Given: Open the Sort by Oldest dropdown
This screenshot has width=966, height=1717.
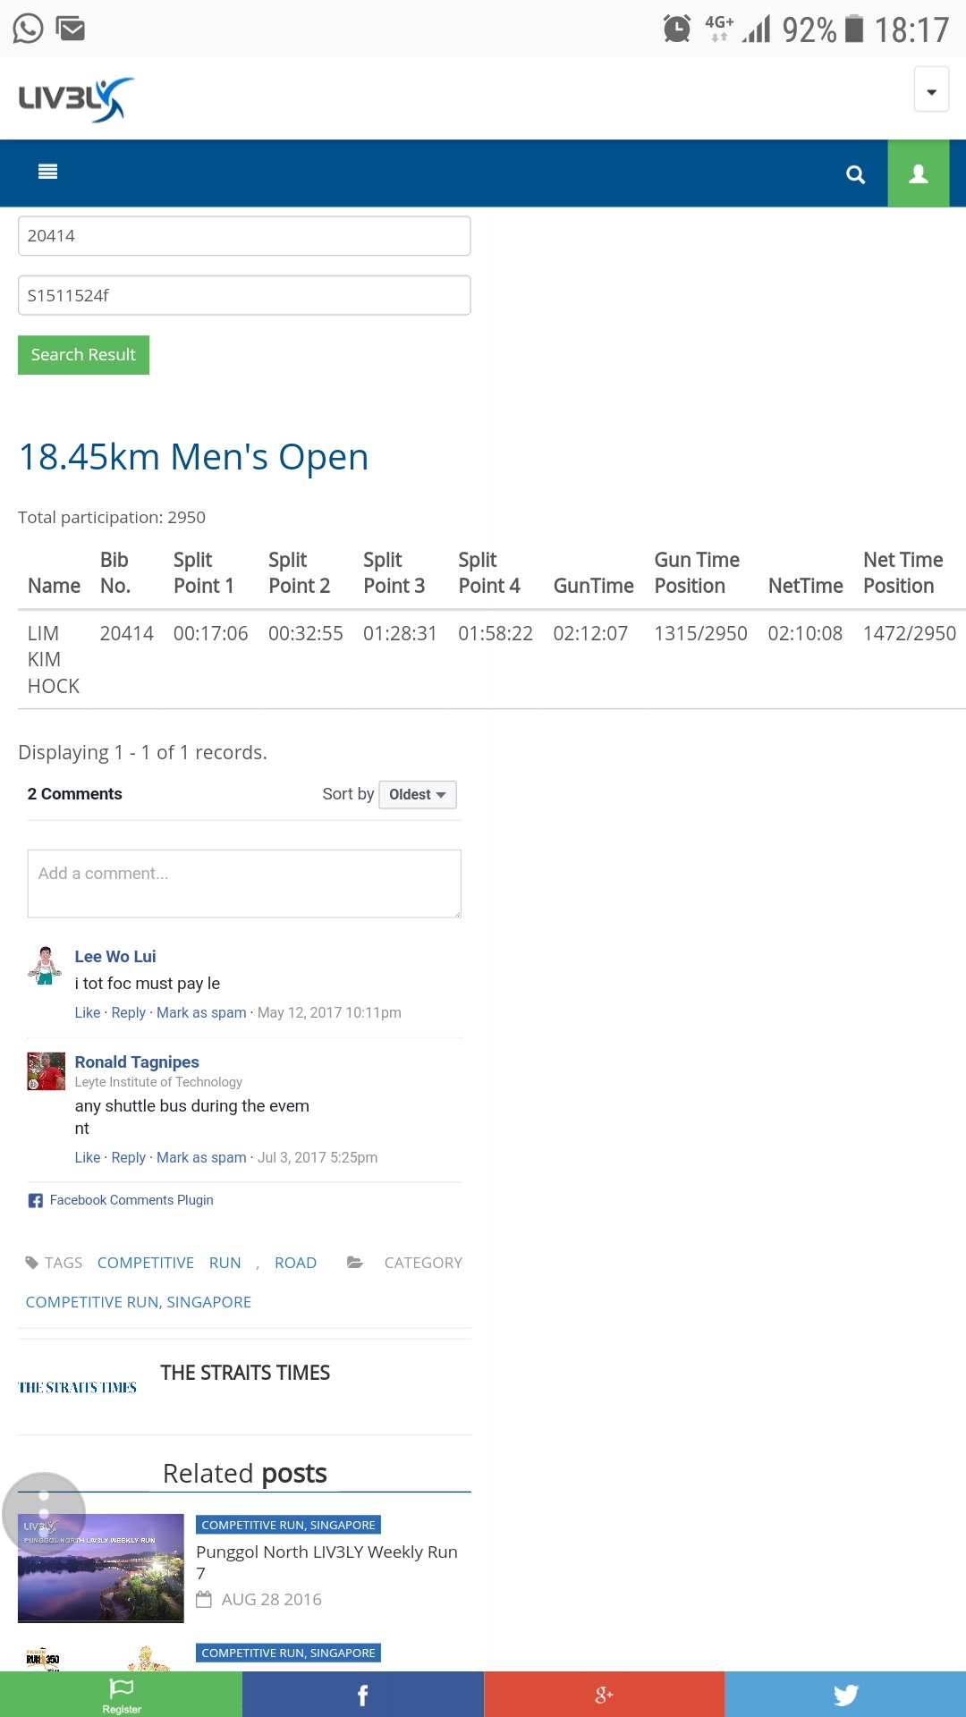Looking at the screenshot, I should pyautogui.click(x=417, y=794).
